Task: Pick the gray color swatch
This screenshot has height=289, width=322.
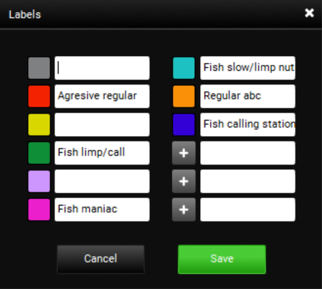Action: pos(39,68)
